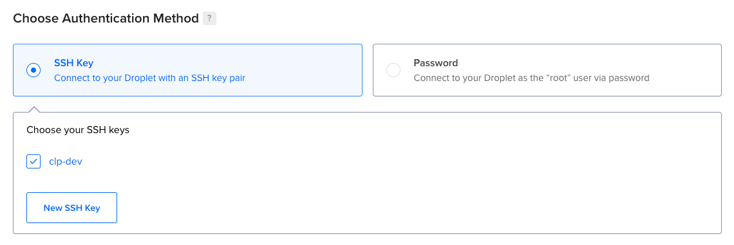The width and height of the screenshot is (734, 245).
Task: Click the Choose Authentication Method heading
Action: tap(106, 19)
